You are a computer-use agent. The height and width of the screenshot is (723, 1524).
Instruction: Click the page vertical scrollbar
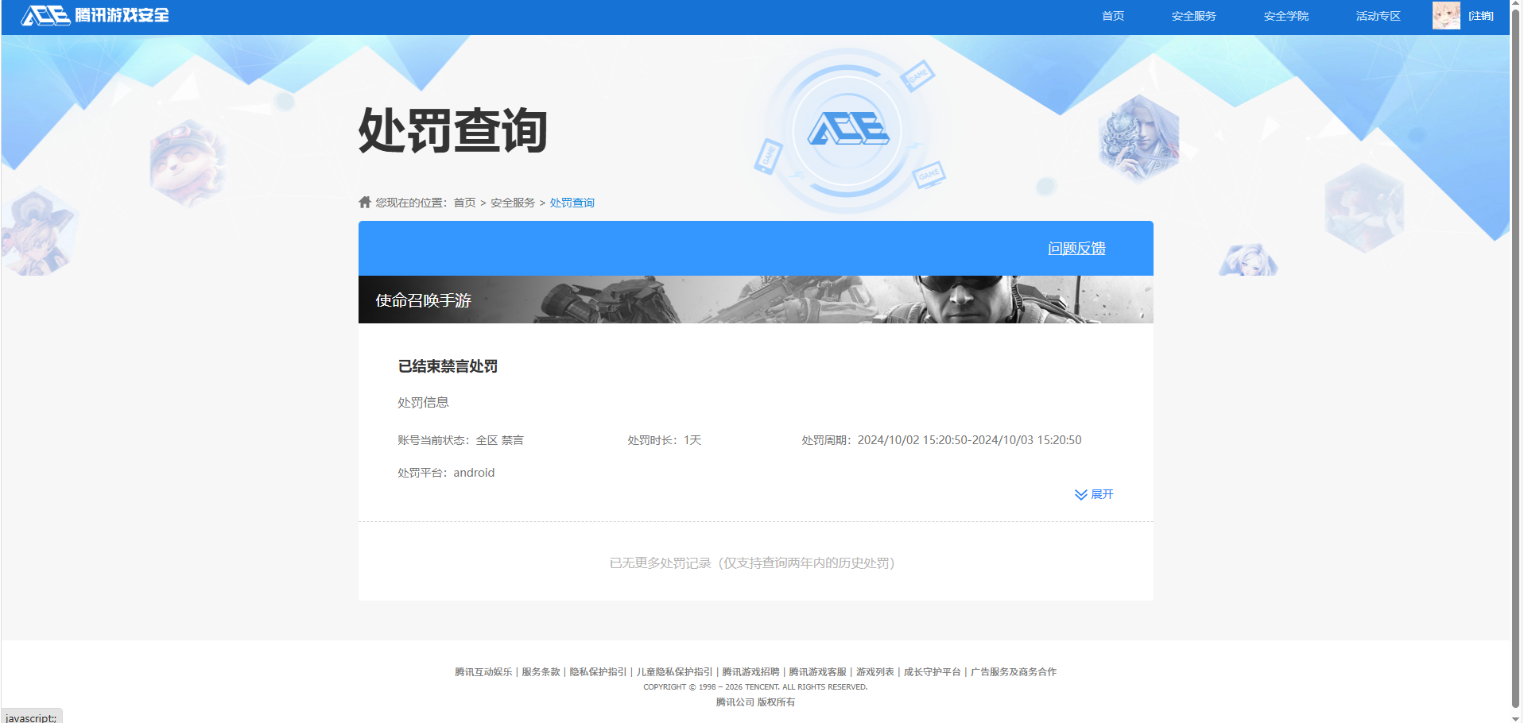pyautogui.click(x=1516, y=358)
